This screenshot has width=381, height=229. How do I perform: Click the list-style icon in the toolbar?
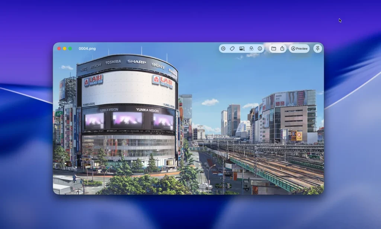[223, 49]
